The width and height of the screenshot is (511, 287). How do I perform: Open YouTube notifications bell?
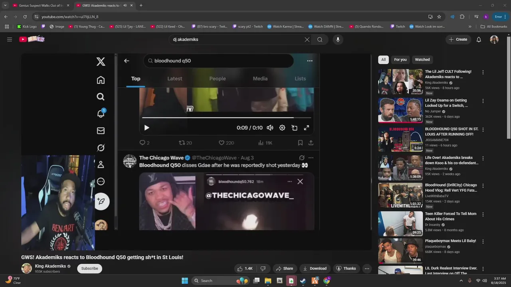point(479,39)
